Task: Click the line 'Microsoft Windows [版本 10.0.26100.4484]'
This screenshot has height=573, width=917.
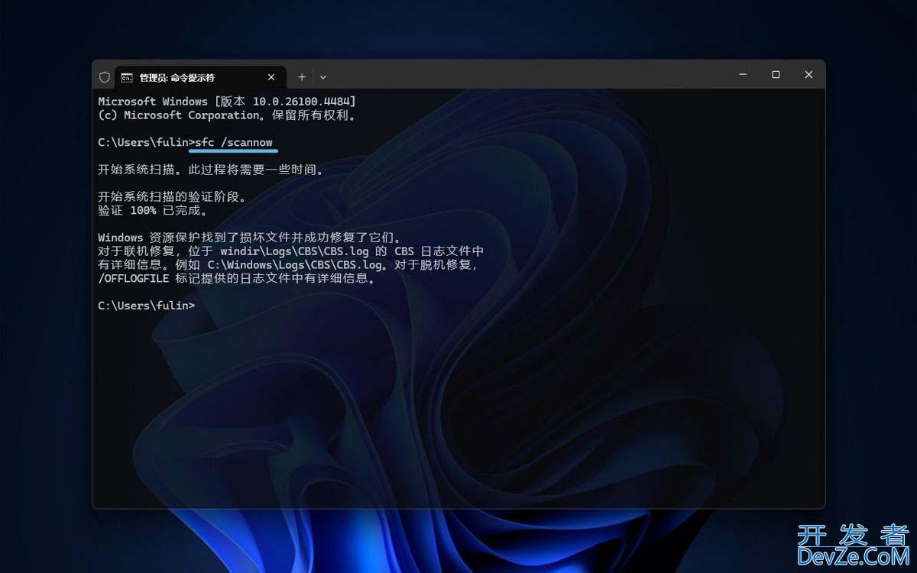Action: coord(227,102)
